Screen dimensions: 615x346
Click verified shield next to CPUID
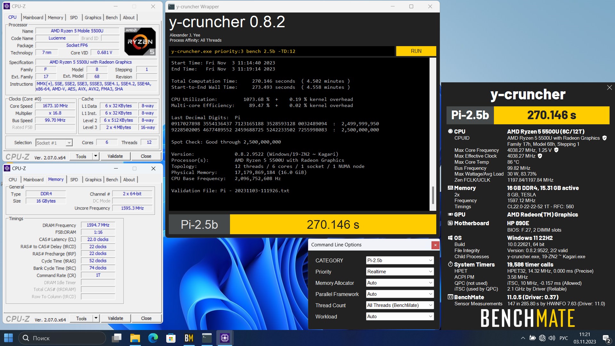click(604, 138)
